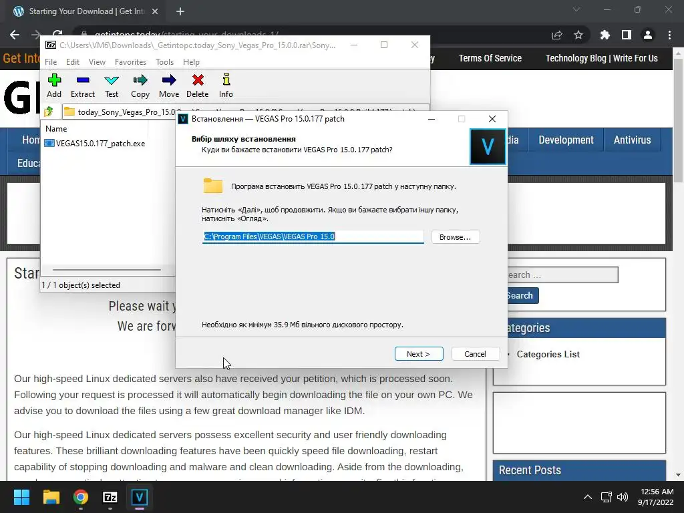Open File Explorer from the taskbar
684x513 pixels.
(x=51, y=497)
